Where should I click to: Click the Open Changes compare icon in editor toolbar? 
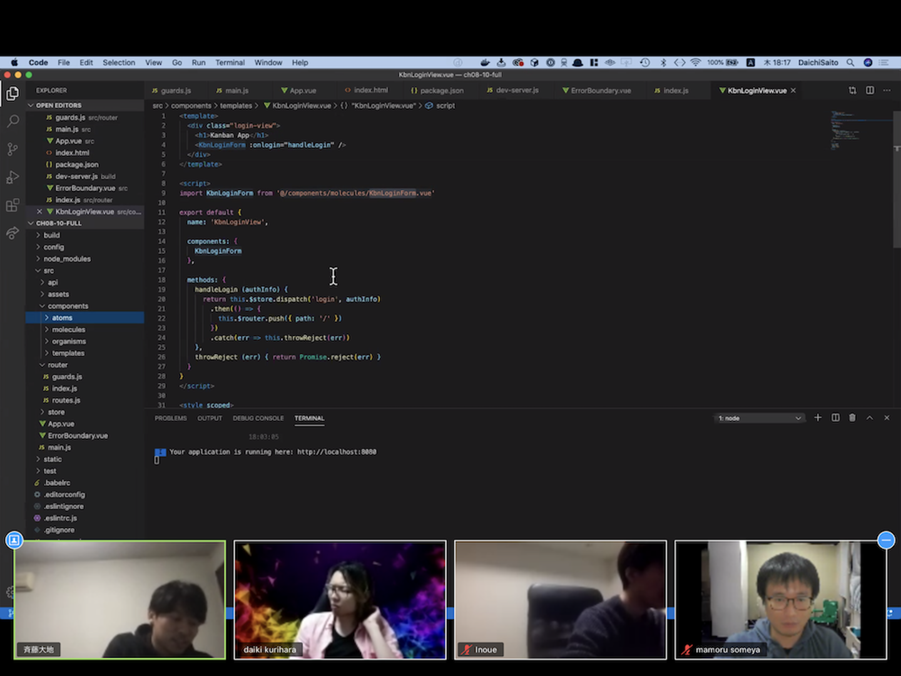coord(852,91)
